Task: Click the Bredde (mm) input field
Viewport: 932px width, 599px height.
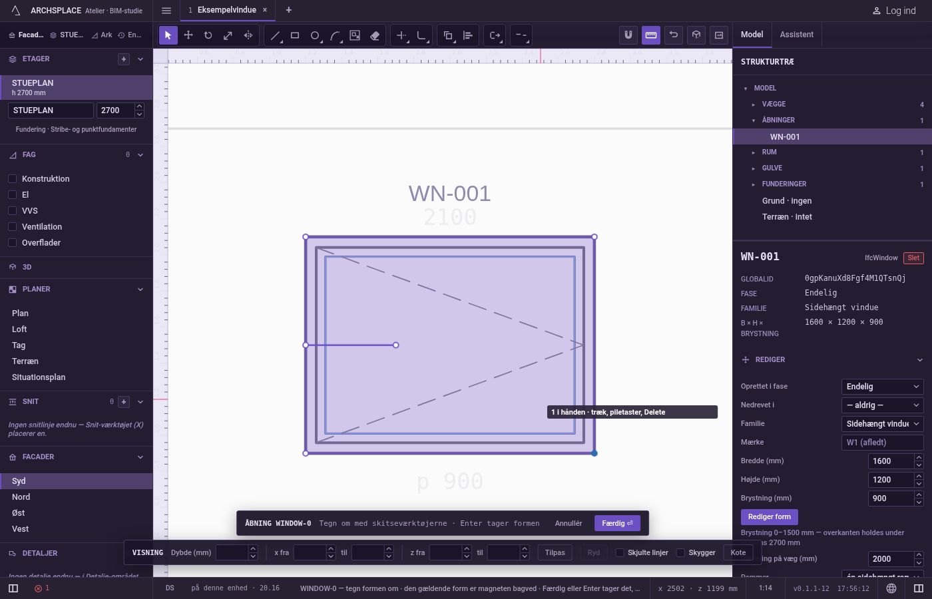Action: click(x=891, y=461)
